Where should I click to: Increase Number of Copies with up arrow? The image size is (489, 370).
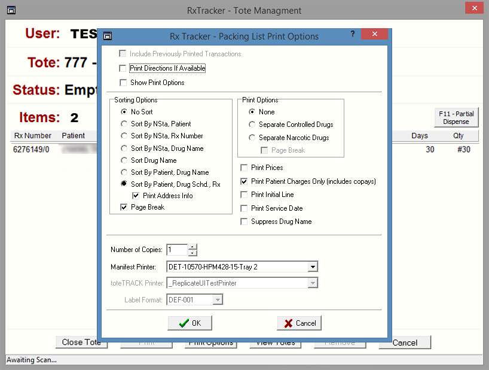pos(192,247)
